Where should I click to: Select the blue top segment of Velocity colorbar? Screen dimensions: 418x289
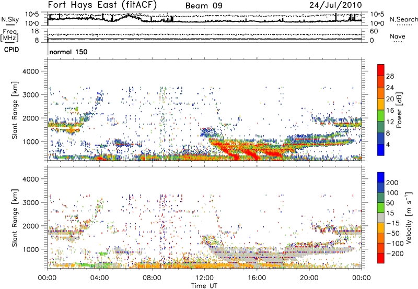pos(381,177)
